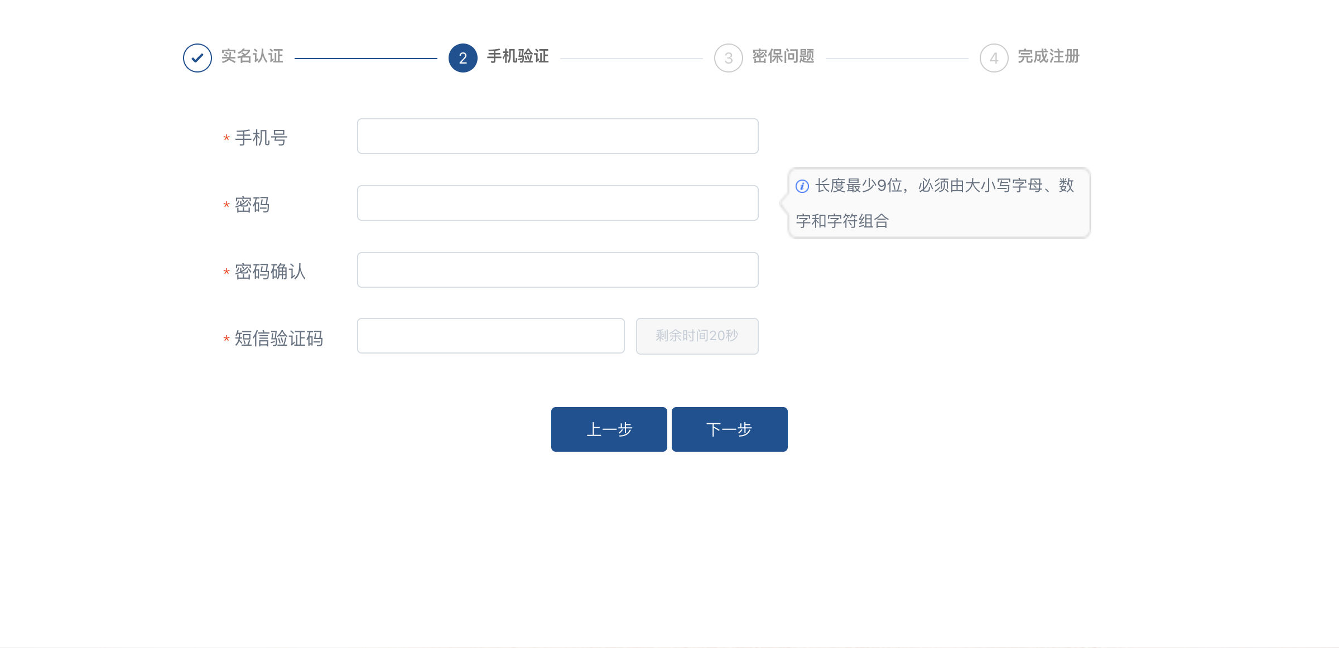Focus the 密码确认 input field
1339x648 pixels.
coord(557,270)
